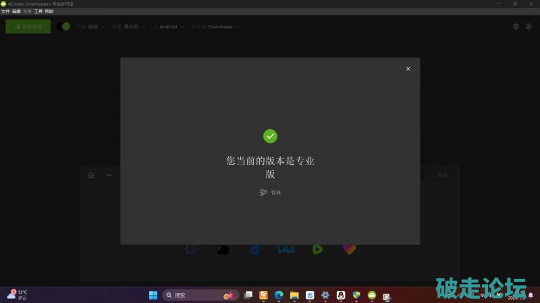Open the Likee heart site shortcut
The width and height of the screenshot is (540, 303).
(x=349, y=249)
